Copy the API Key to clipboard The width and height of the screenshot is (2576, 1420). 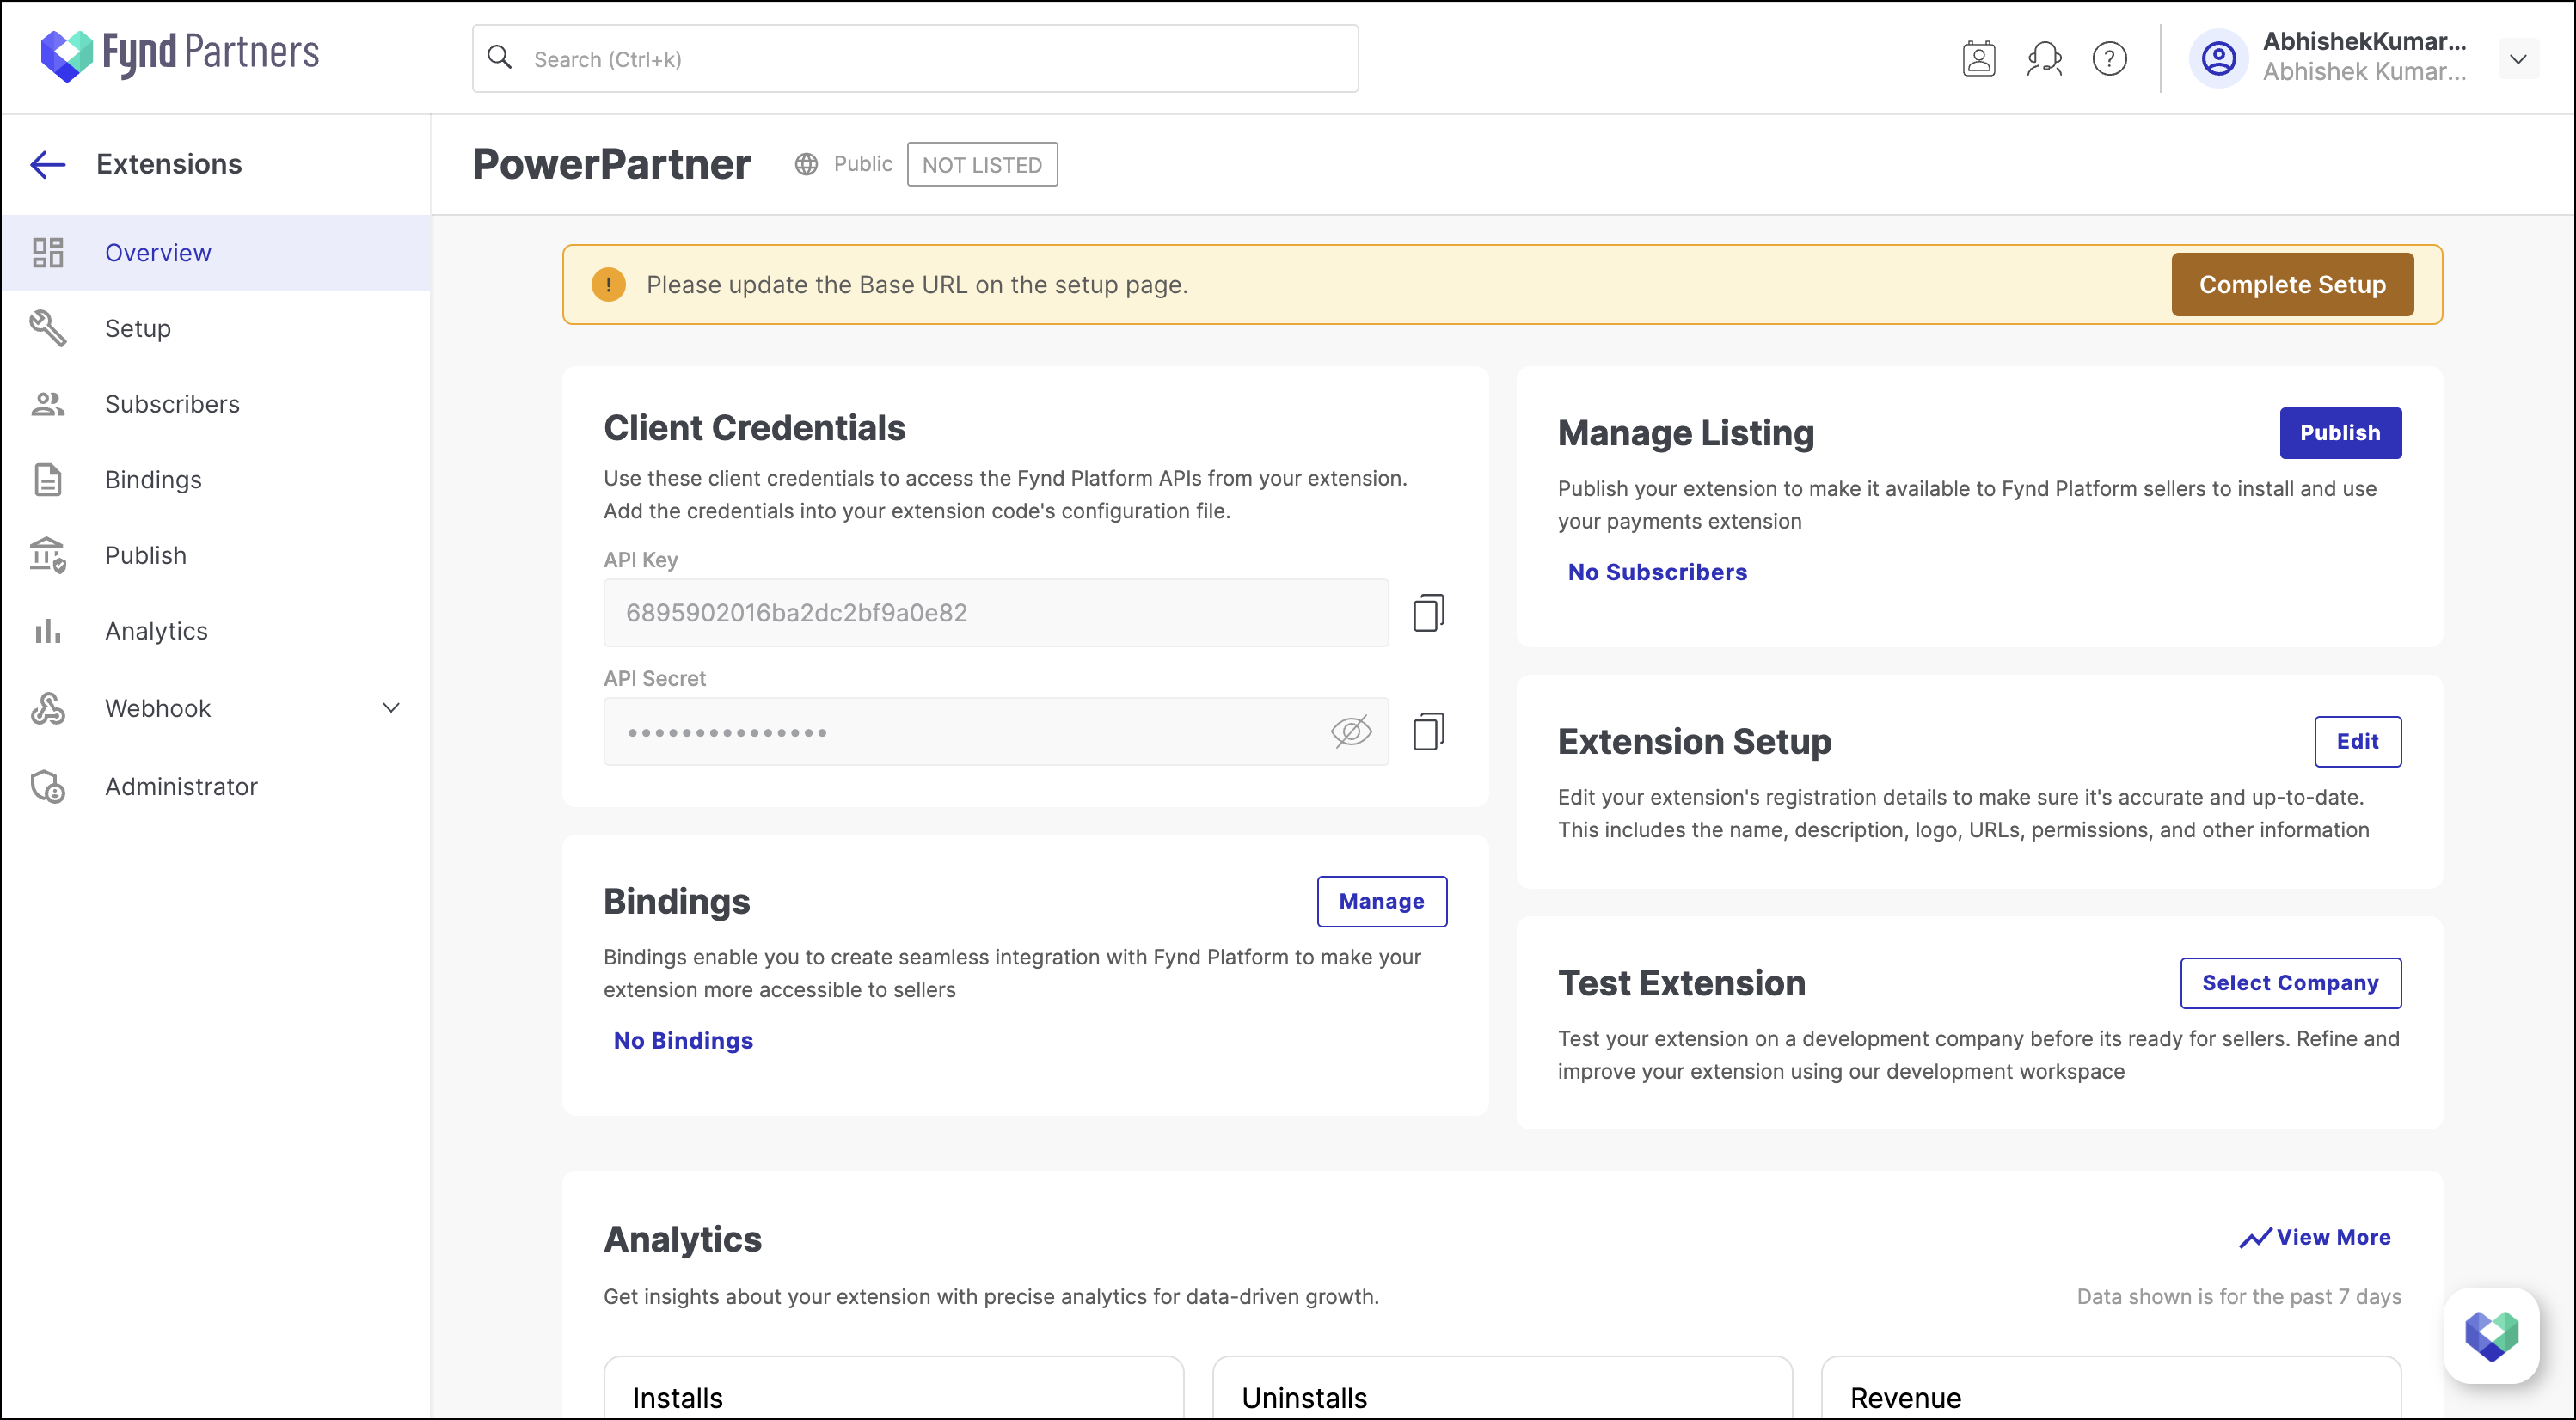(1428, 613)
